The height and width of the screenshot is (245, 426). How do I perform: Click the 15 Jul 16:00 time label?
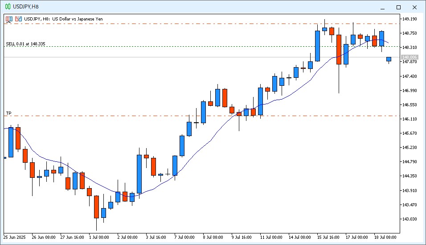[x=328, y=237]
